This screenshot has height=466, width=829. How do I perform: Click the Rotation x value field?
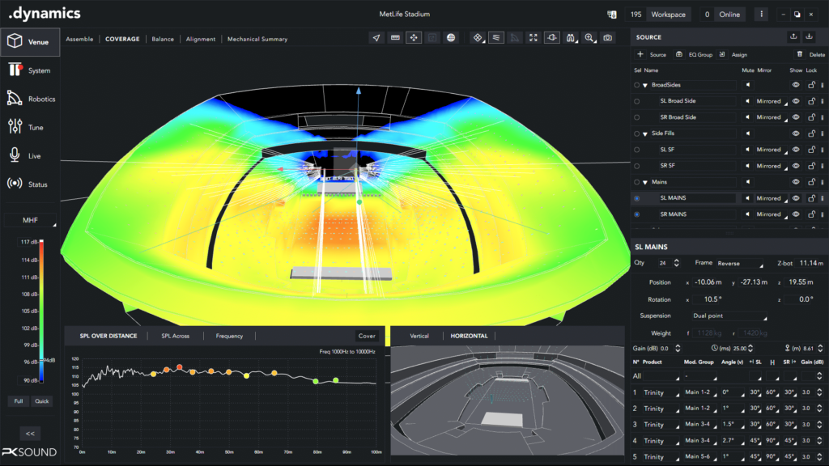[708, 299]
